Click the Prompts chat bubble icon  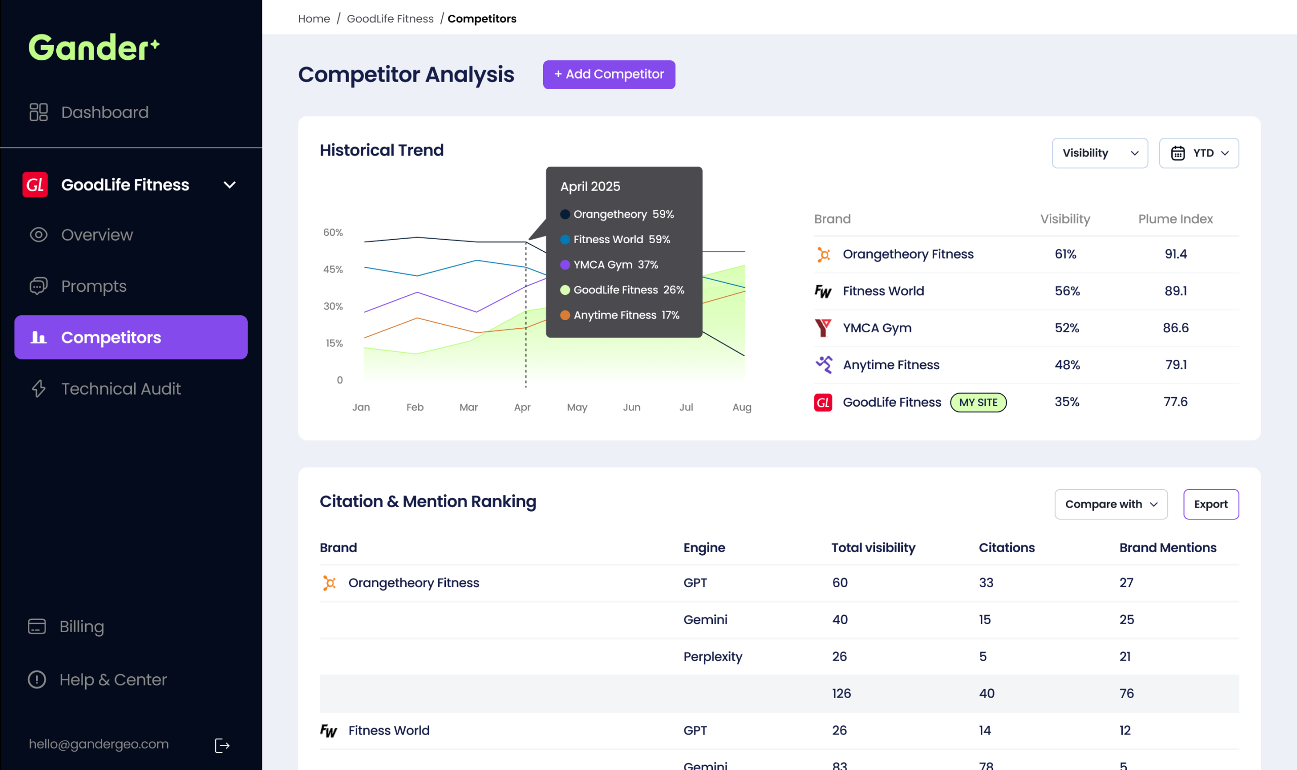39,286
